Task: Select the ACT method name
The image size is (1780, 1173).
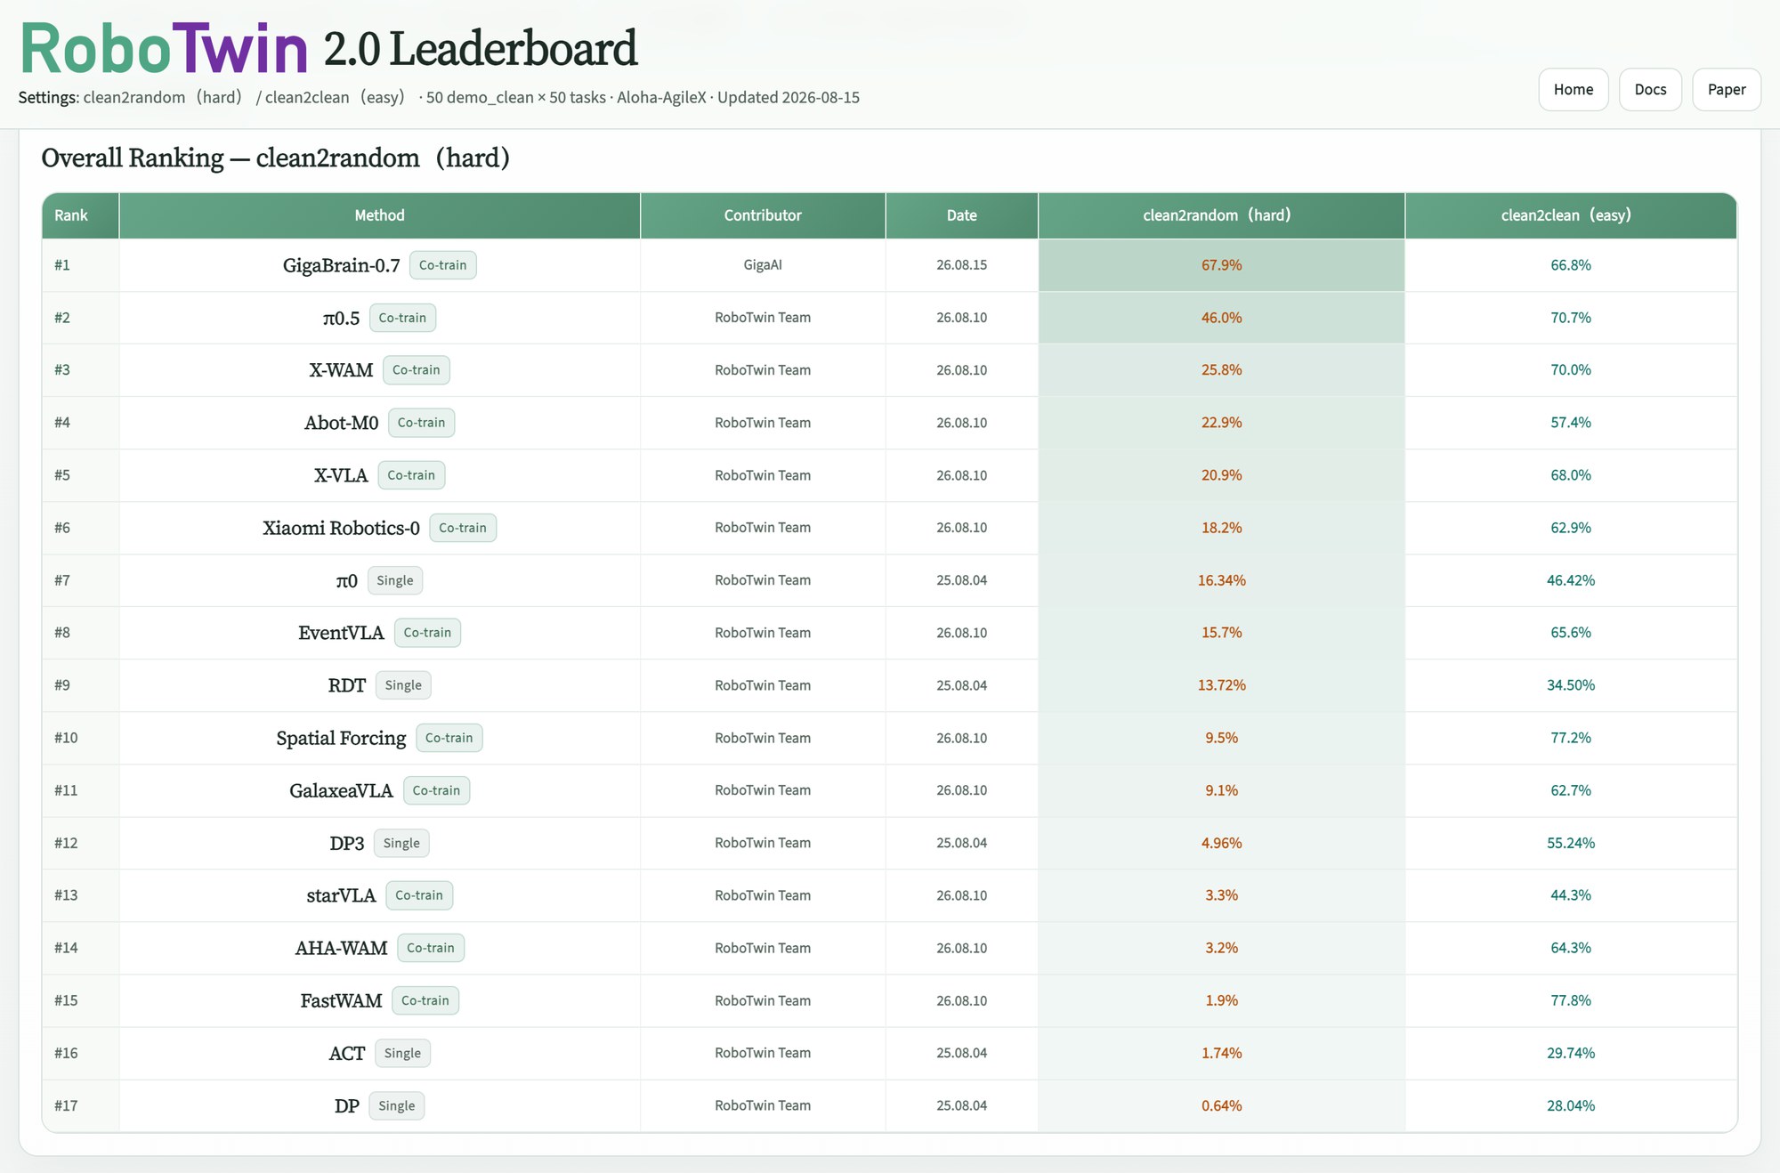Action: coord(346,1053)
